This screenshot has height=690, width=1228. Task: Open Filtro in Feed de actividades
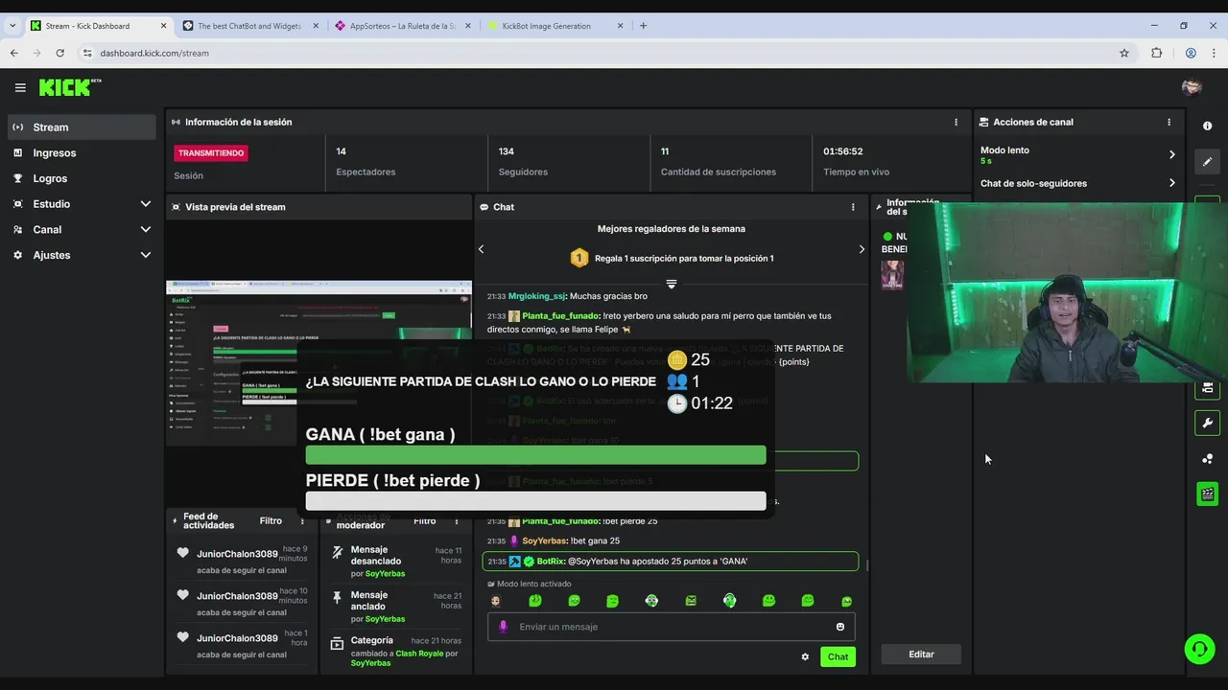(271, 520)
